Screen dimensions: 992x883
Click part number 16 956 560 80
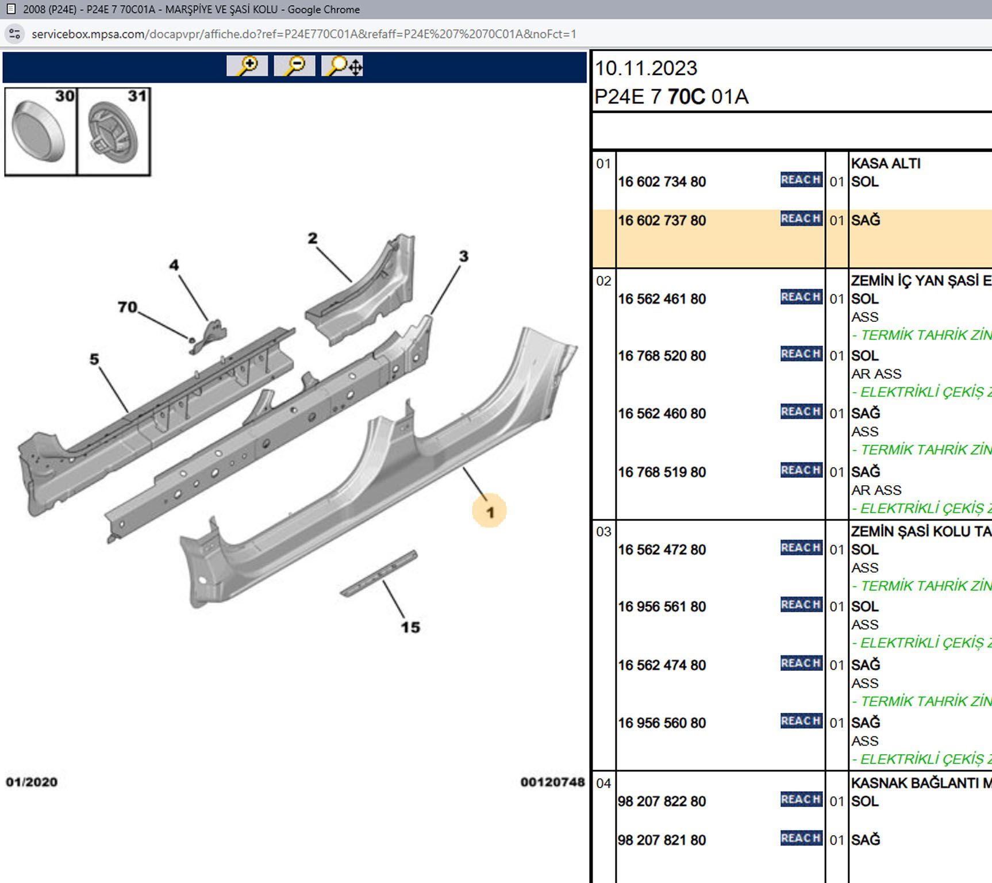[662, 723]
